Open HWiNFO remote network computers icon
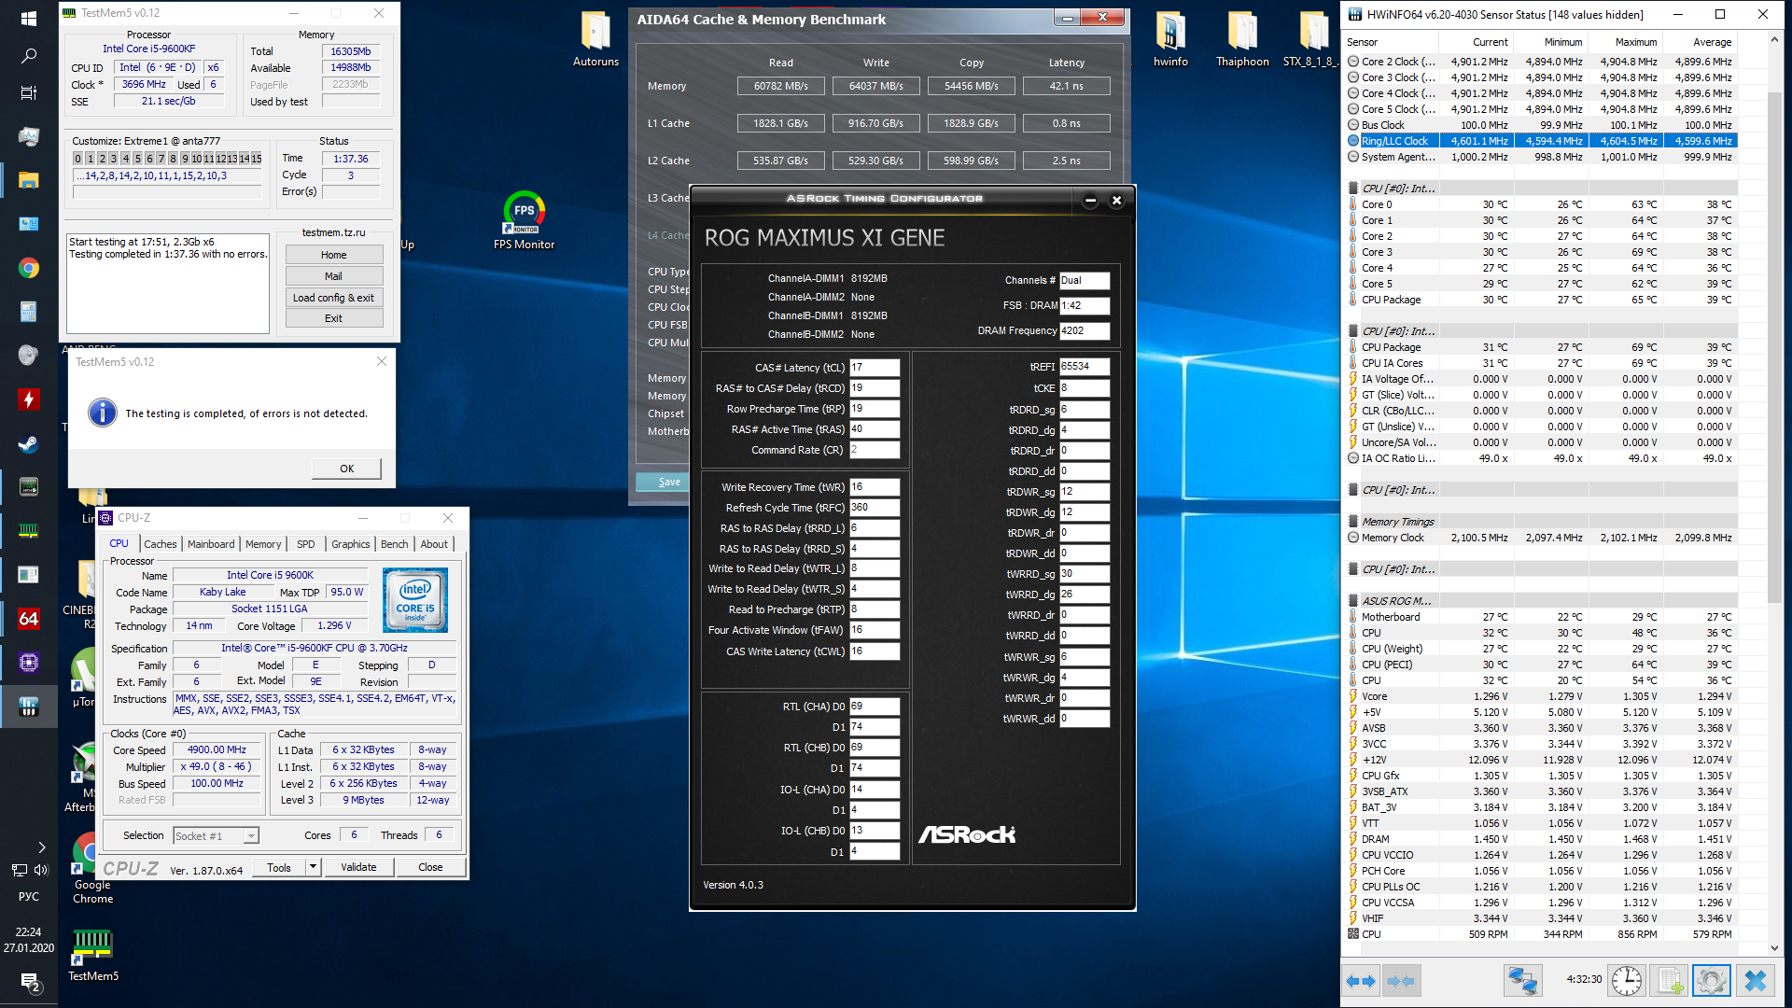The width and height of the screenshot is (1792, 1008). [1522, 980]
